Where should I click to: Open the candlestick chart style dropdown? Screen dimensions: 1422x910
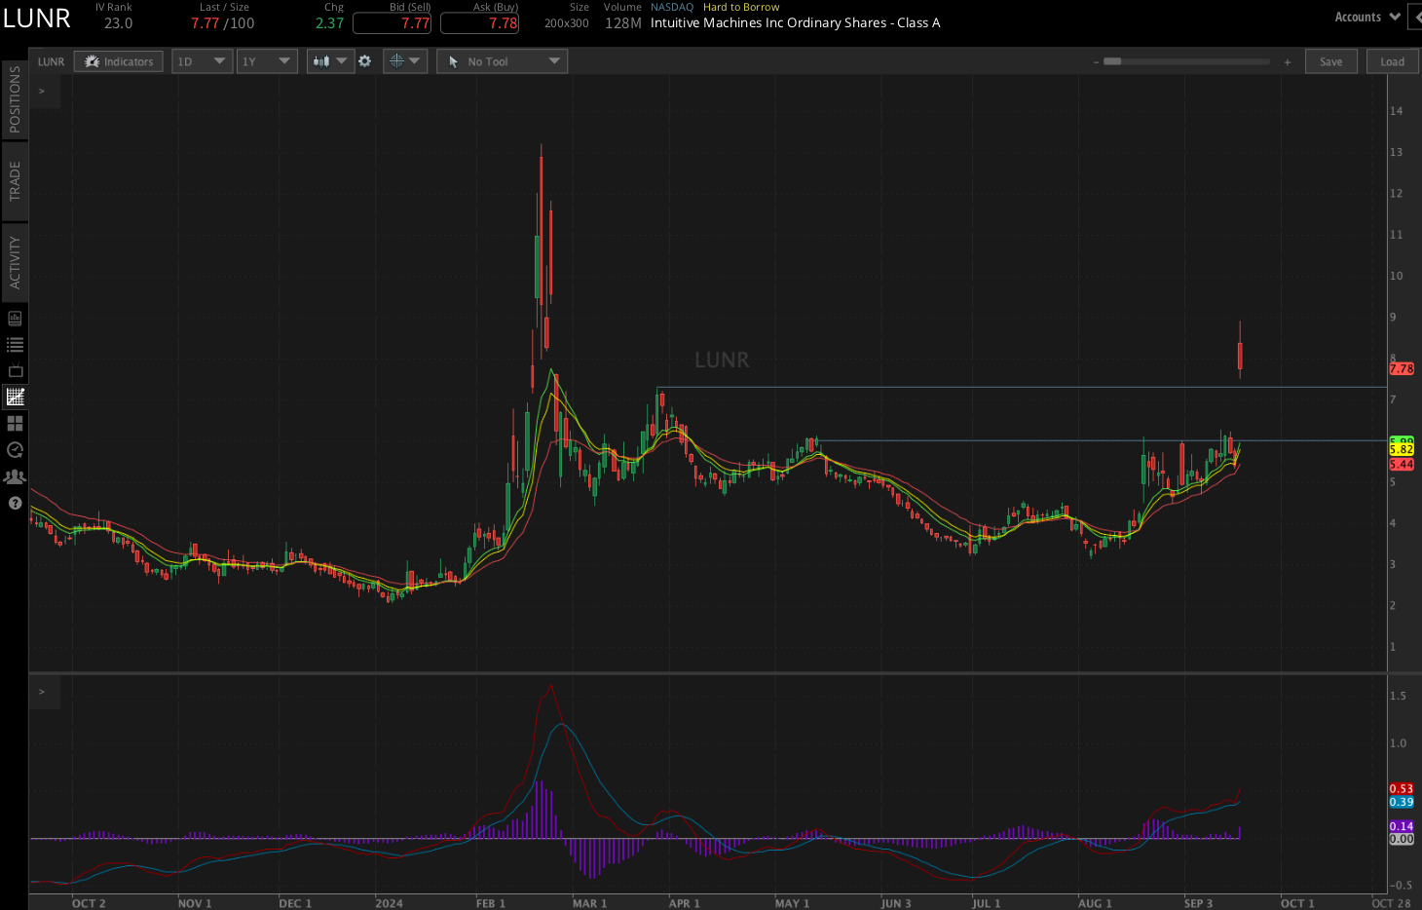pos(330,61)
